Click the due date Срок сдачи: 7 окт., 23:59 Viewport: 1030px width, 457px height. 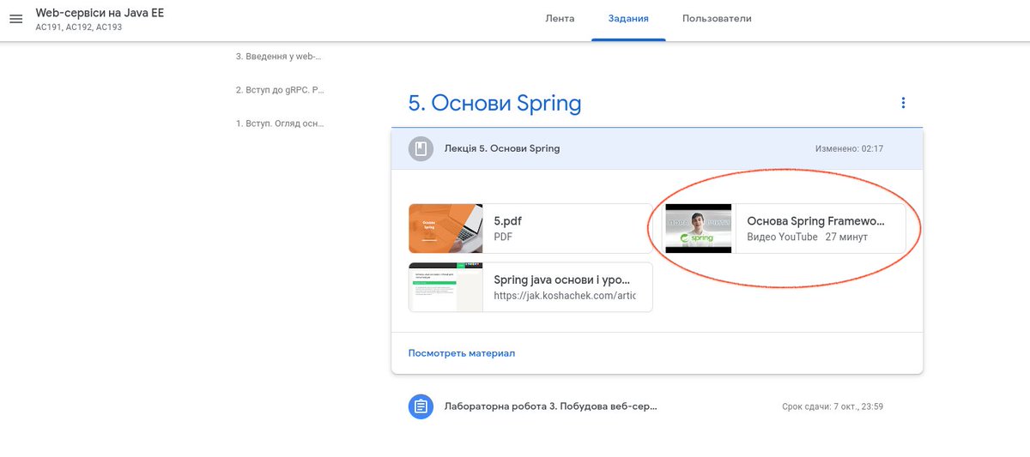833,406
